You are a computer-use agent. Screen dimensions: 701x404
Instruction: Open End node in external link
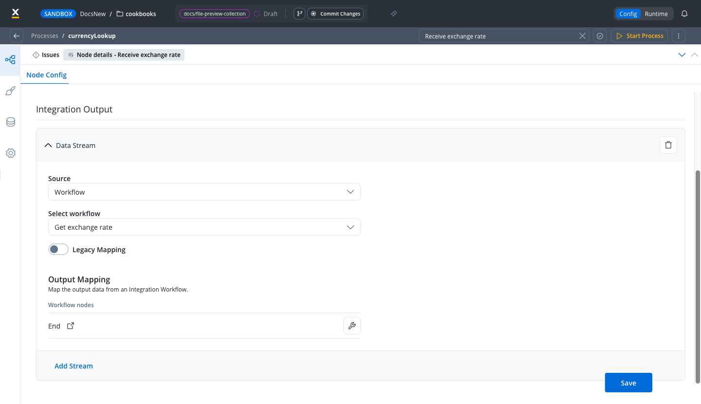pyautogui.click(x=71, y=326)
